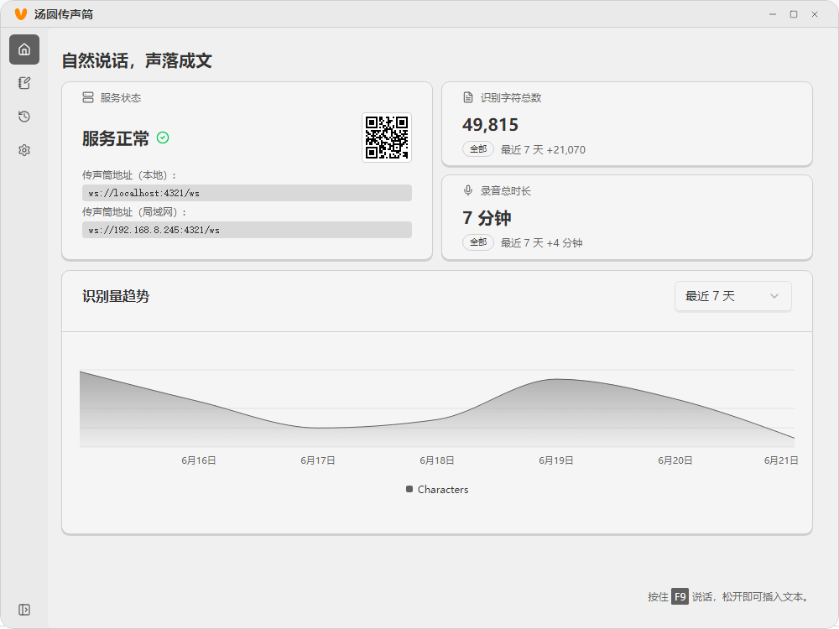Viewport: 839px width, 629px height.
Task: Click the 6月17日 axis label
Action: pyautogui.click(x=318, y=460)
